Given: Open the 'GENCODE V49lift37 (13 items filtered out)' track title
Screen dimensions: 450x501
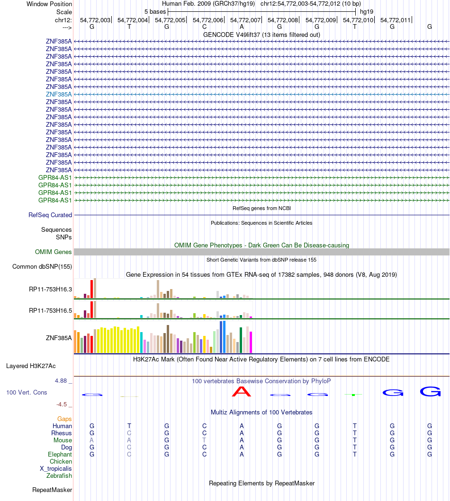Looking at the screenshot, I should click(x=261, y=35).
